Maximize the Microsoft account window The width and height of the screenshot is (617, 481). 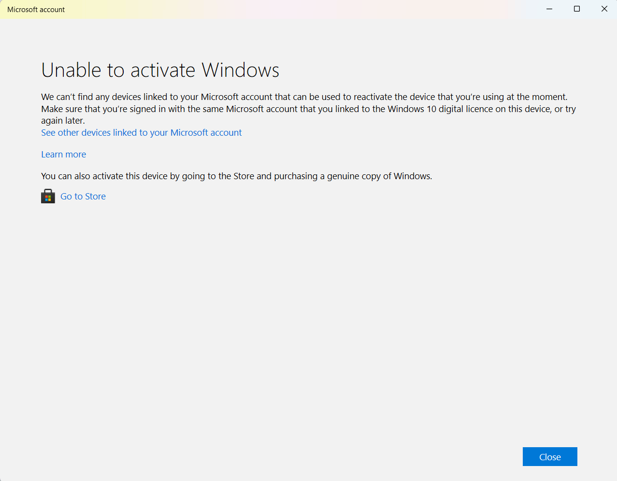tap(576, 9)
